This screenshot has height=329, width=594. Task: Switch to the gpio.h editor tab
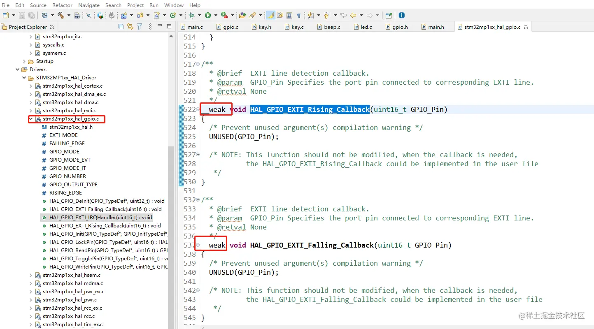[396, 27]
